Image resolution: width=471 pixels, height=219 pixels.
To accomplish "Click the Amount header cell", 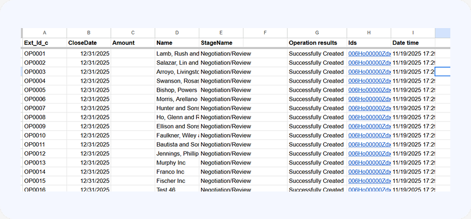I will pyautogui.click(x=133, y=43).
